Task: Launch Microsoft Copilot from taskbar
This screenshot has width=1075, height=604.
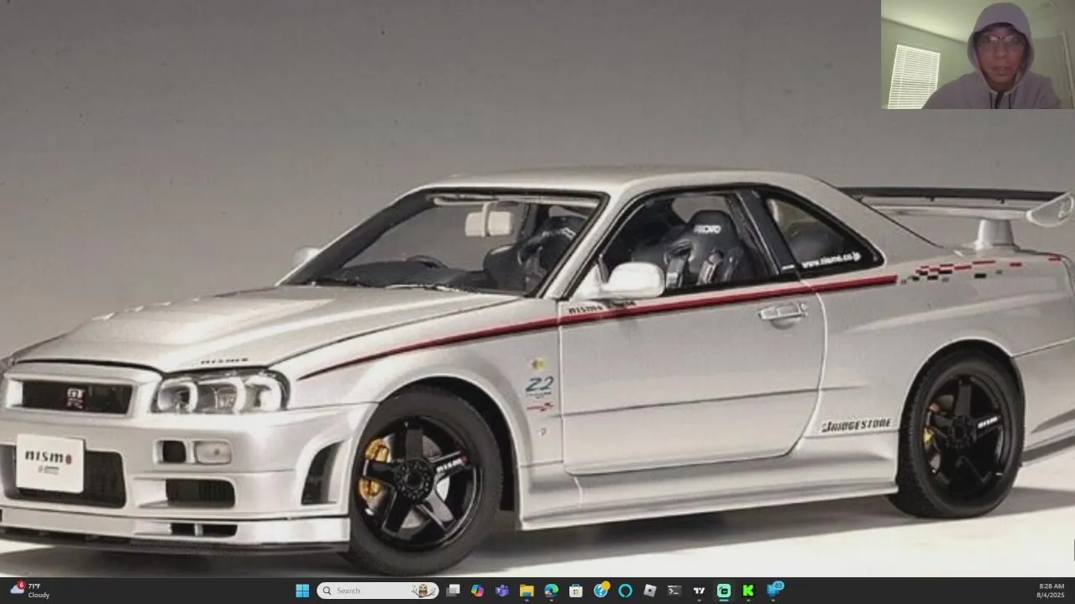Action: [477, 591]
